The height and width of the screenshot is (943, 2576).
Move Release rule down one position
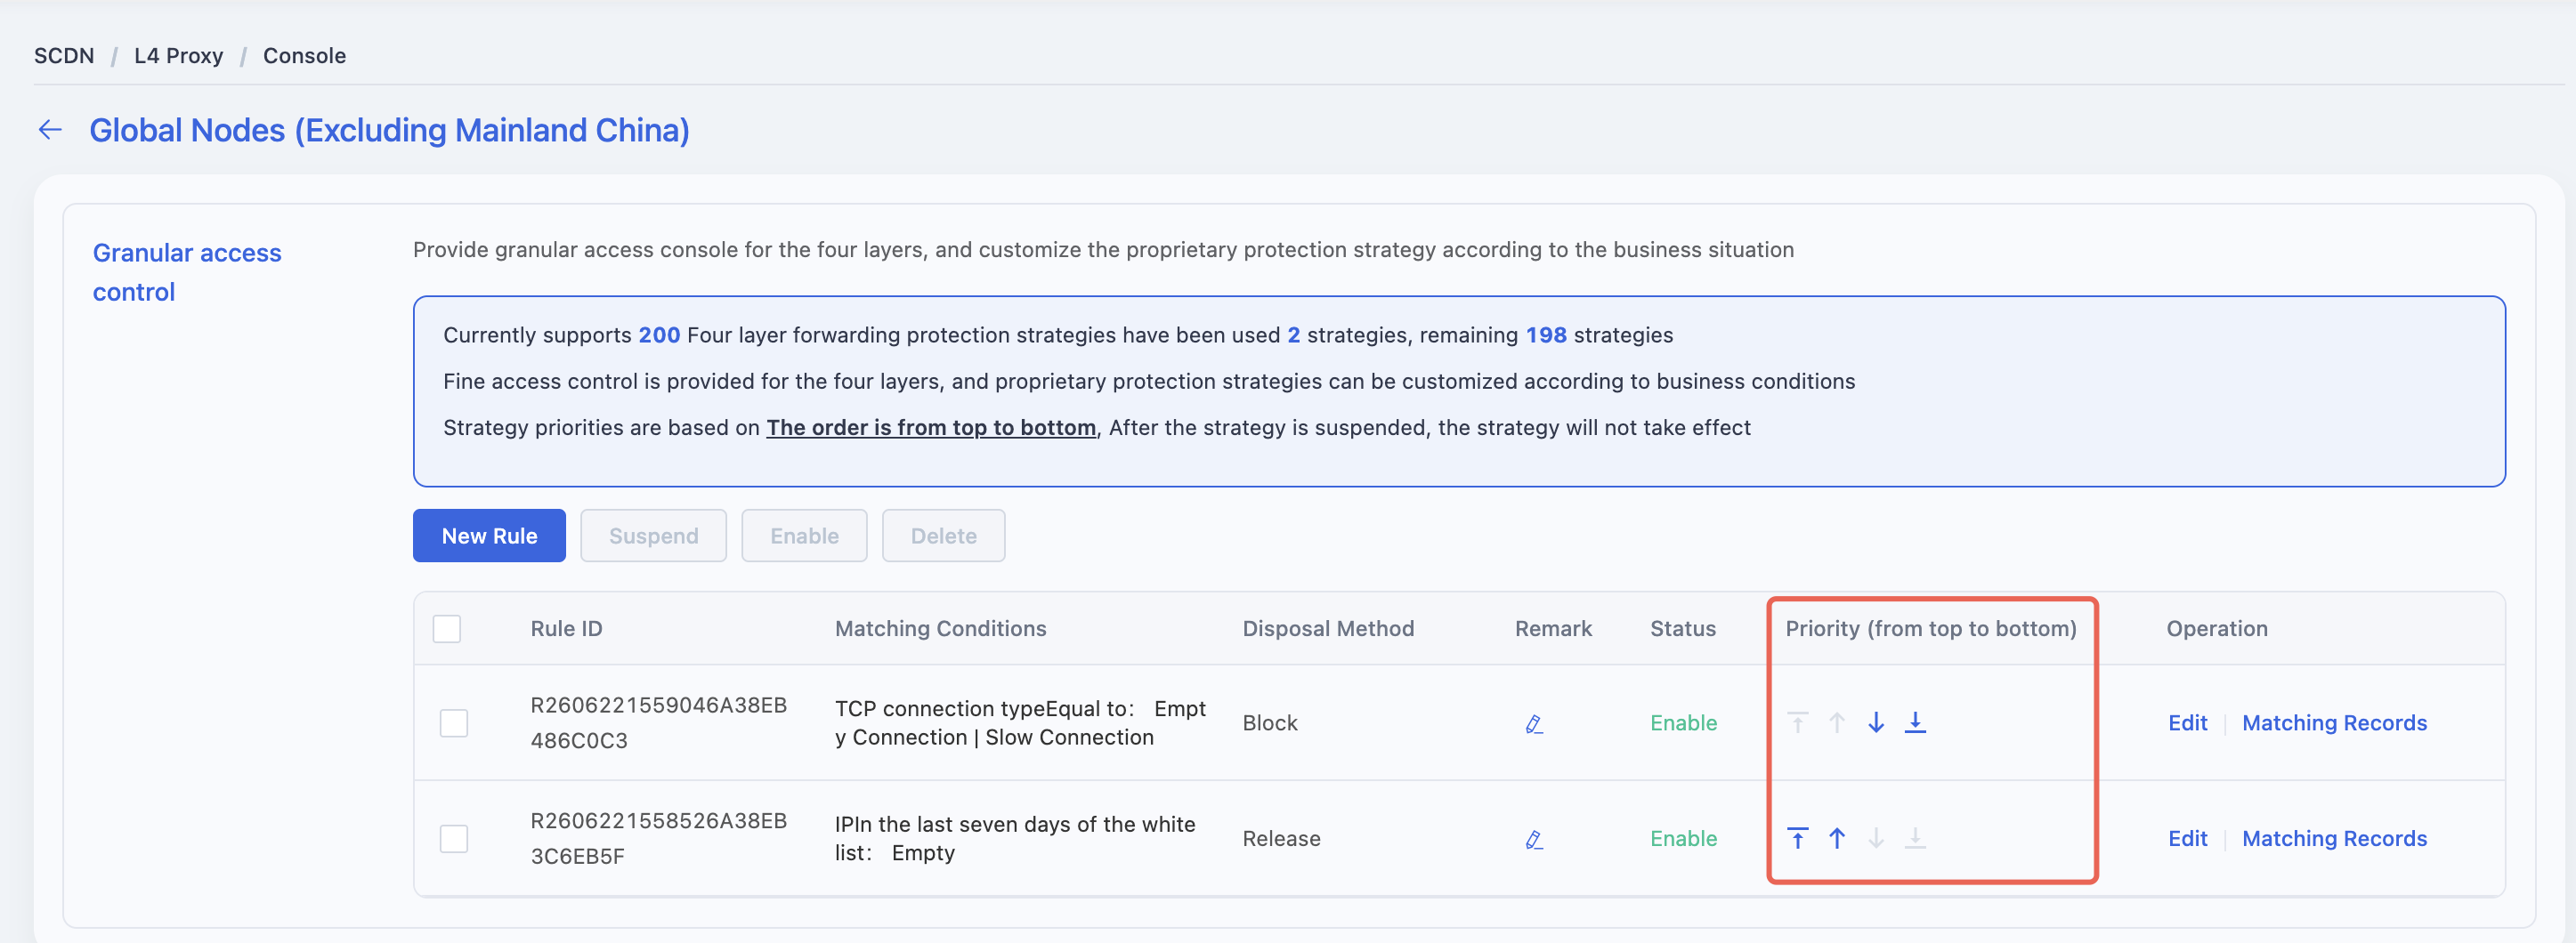(1875, 838)
